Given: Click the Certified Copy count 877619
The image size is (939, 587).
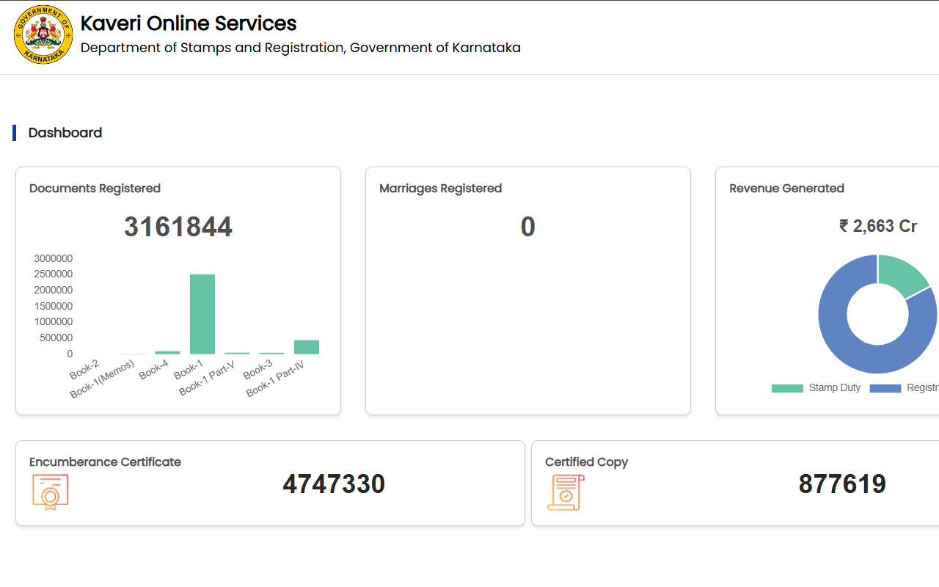Looking at the screenshot, I should pyautogui.click(x=842, y=484).
